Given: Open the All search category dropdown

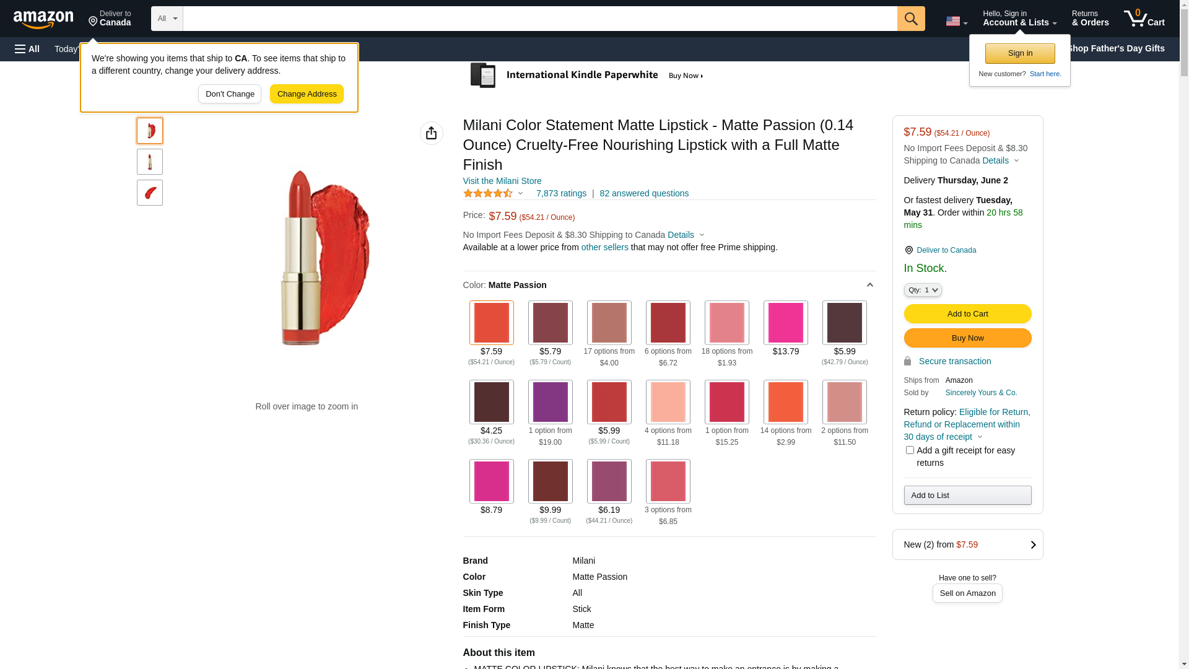Looking at the screenshot, I should tap(167, 19).
